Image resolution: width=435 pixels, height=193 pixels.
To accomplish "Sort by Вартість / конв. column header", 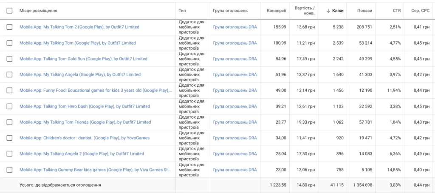I will point(305,11).
